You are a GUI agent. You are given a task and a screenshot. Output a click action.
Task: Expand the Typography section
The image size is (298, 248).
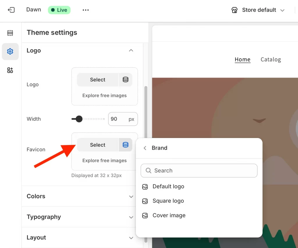pos(131,217)
